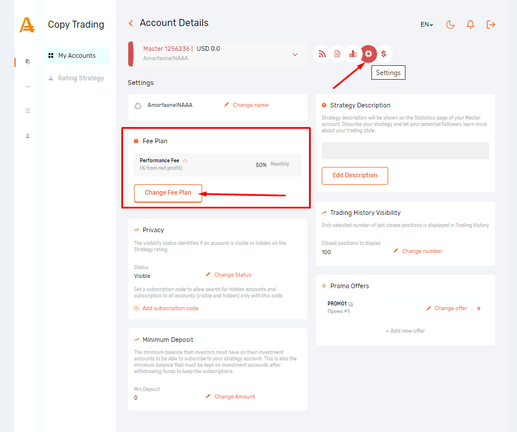The width and height of the screenshot is (517, 432).
Task: Open the dollar sign fees icon
Action: (384, 54)
